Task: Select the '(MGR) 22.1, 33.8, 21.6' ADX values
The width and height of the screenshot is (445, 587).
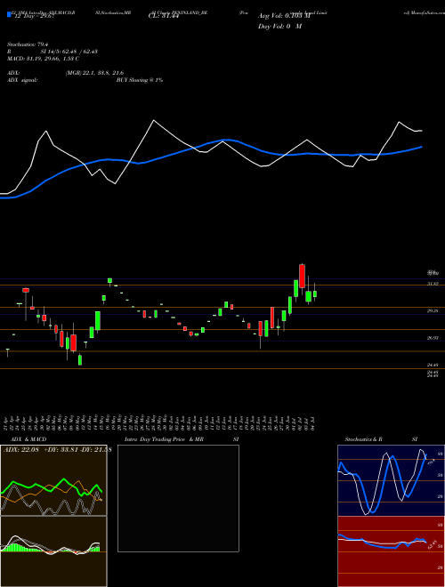Action: (x=94, y=73)
